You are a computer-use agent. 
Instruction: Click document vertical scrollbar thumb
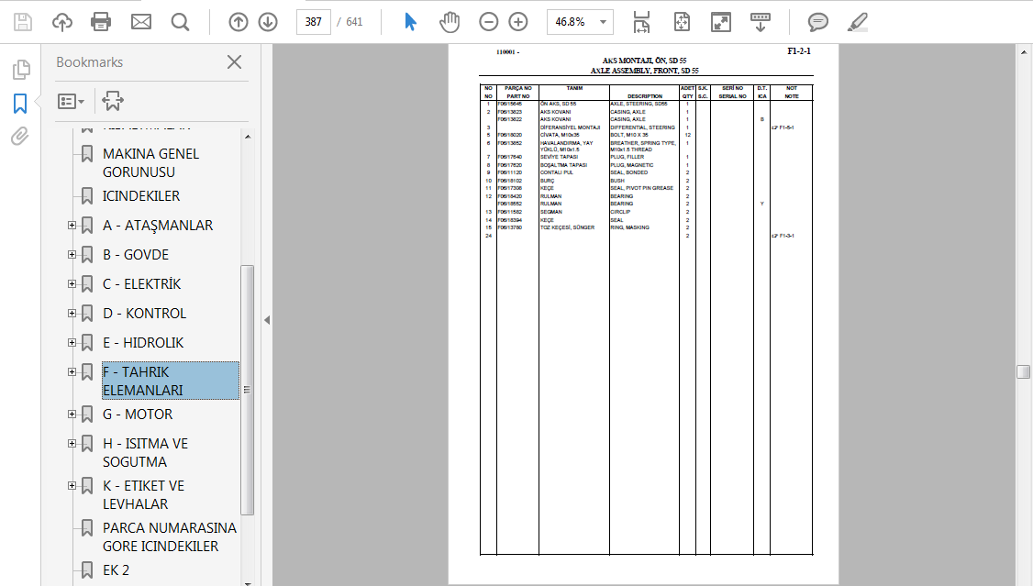(1023, 372)
